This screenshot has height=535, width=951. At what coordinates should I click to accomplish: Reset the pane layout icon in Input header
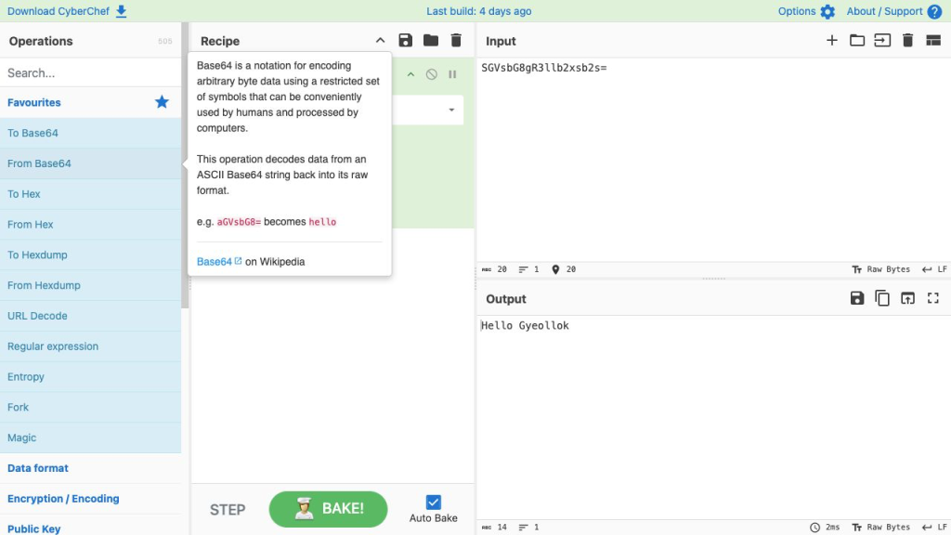pyautogui.click(x=933, y=41)
